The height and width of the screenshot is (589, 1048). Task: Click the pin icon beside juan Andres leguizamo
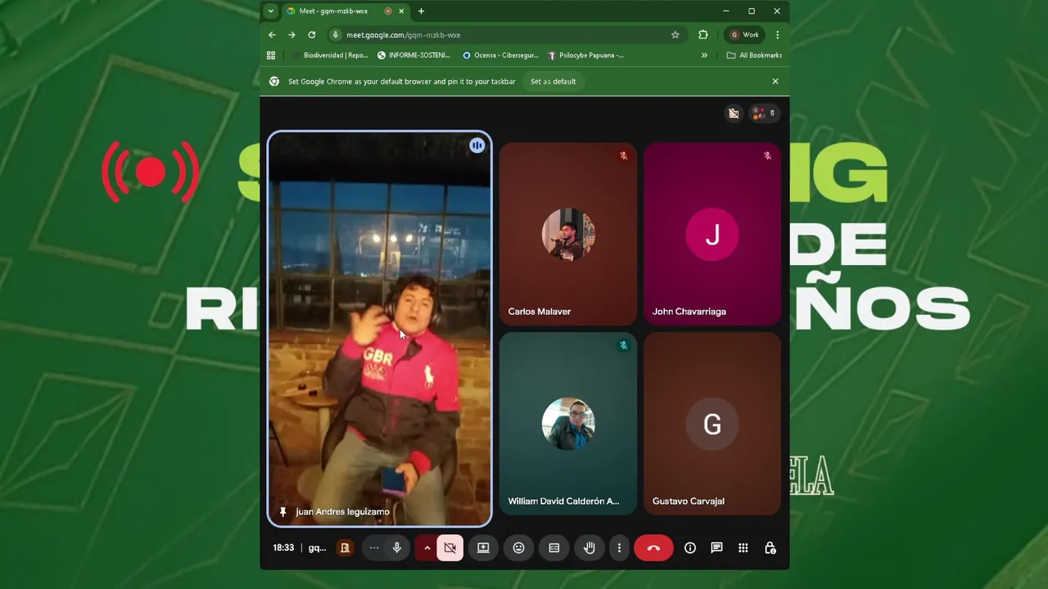click(x=283, y=512)
